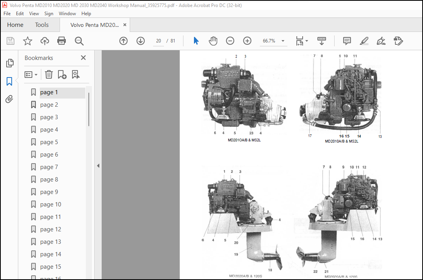The width and height of the screenshot is (423, 280).
Task: Collapse the navigation pane arrow
Action: 98,166
